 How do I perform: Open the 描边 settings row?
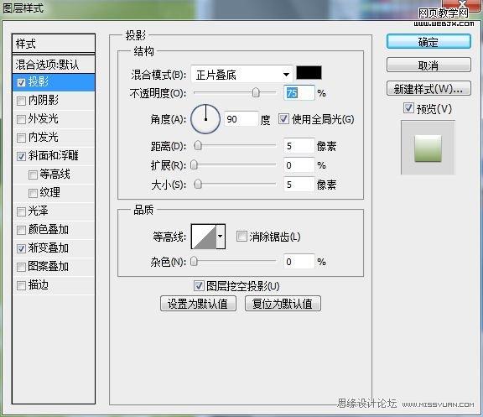coord(54,285)
